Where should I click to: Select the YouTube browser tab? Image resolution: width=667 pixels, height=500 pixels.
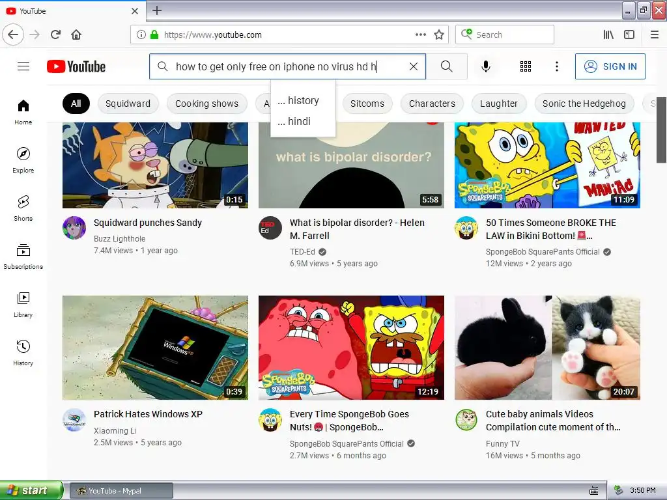click(72, 11)
